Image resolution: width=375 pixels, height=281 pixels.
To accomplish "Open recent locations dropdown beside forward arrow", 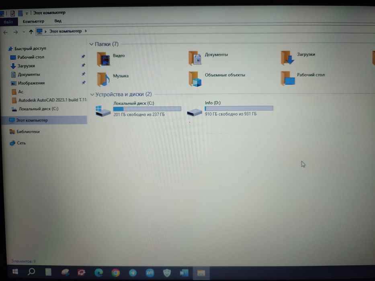I will tap(24, 32).
